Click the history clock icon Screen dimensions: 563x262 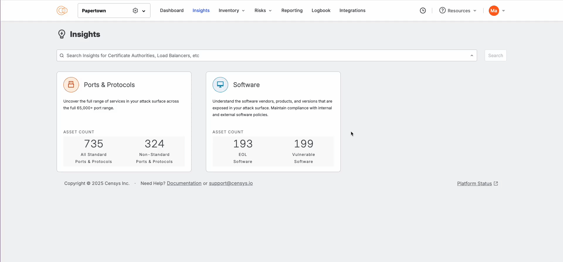click(423, 11)
